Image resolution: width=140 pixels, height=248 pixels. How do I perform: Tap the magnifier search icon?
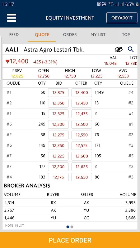click(131, 50)
